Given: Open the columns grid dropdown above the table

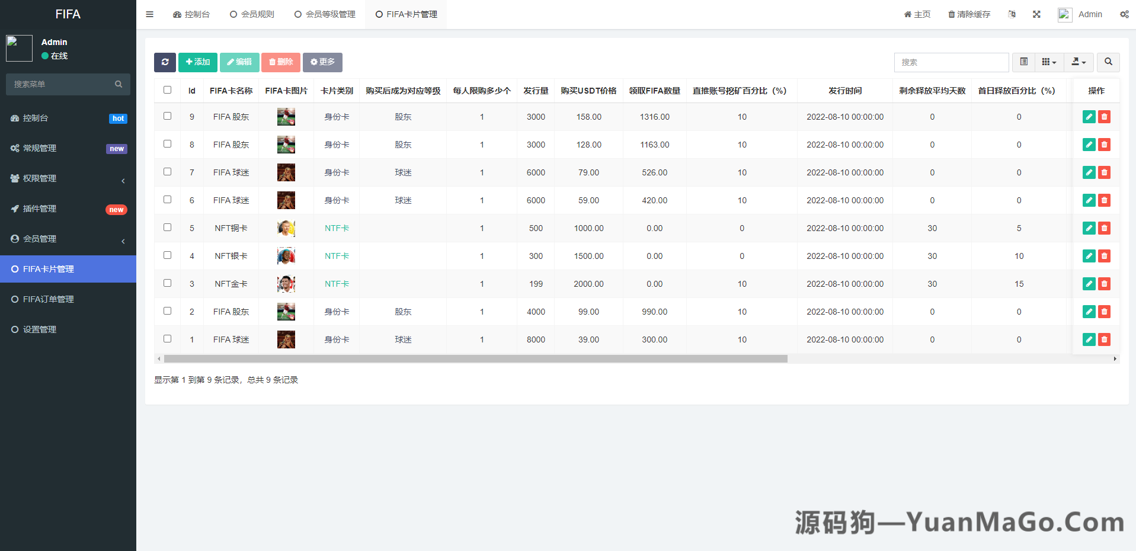Looking at the screenshot, I should [x=1049, y=62].
